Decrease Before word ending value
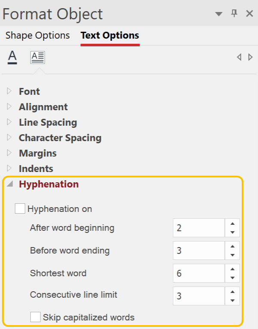 [232, 255]
